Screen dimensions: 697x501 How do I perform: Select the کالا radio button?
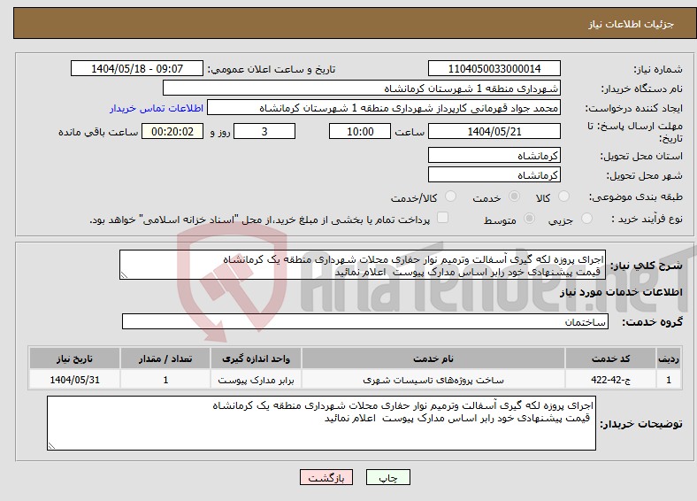click(x=563, y=197)
